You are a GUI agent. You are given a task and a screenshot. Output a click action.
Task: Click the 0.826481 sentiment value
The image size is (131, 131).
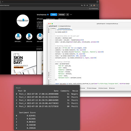coord(31,116)
